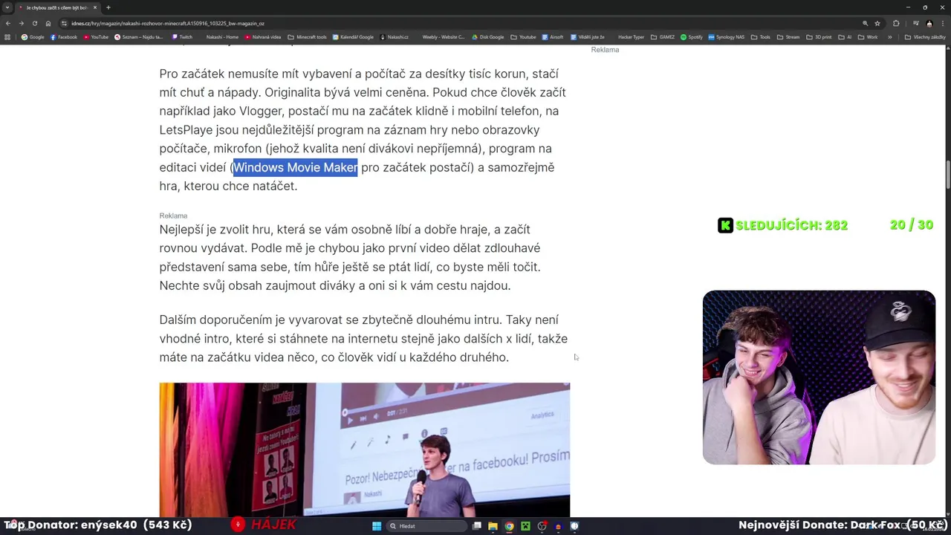Click the highlighted Windows Movie Maker text
This screenshot has width=951, height=535.
click(296, 167)
